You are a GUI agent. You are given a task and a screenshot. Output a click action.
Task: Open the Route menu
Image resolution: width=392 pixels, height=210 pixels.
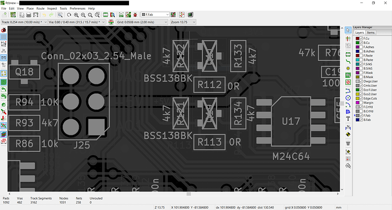(40, 9)
